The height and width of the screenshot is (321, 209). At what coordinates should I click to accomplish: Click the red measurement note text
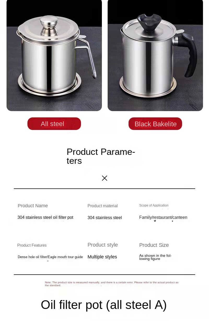[112, 284]
